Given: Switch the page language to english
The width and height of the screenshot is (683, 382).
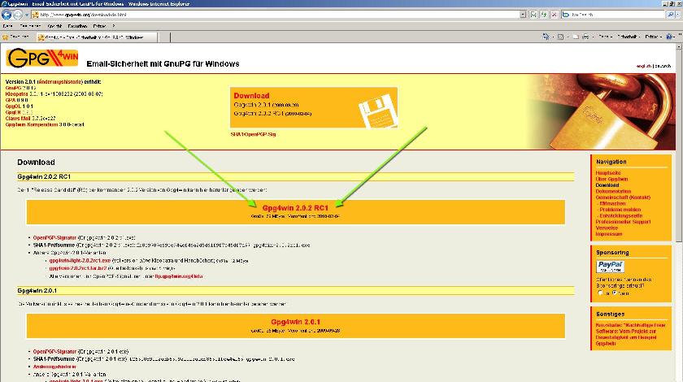Looking at the screenshot, I should [643, 66].
